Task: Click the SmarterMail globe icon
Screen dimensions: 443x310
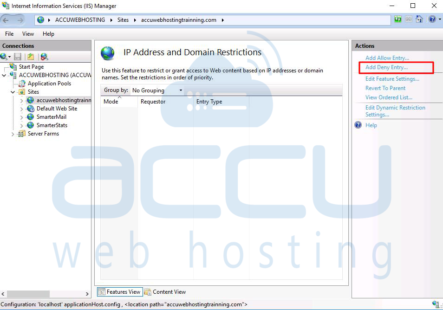Action: [31, 117]
